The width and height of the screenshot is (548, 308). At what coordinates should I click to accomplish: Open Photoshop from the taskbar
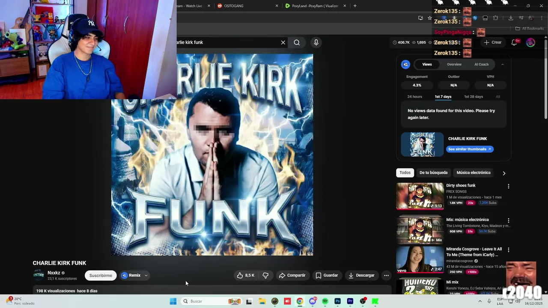(x=337, y=301)
